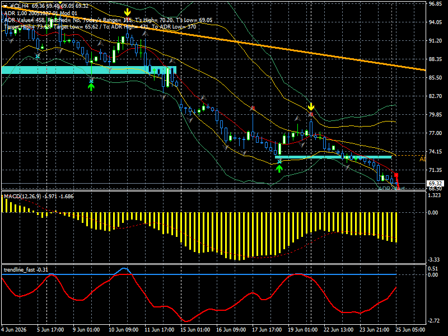Click the '19 Jun 01:00' time label

(302, 330)
